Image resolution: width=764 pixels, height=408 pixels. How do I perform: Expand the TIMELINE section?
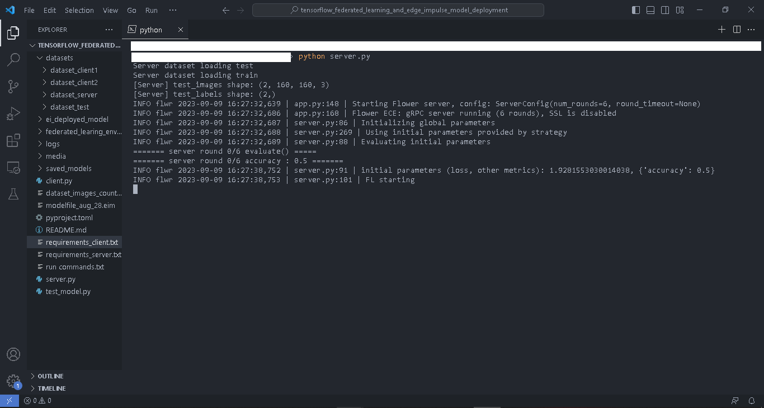point(74,388)
